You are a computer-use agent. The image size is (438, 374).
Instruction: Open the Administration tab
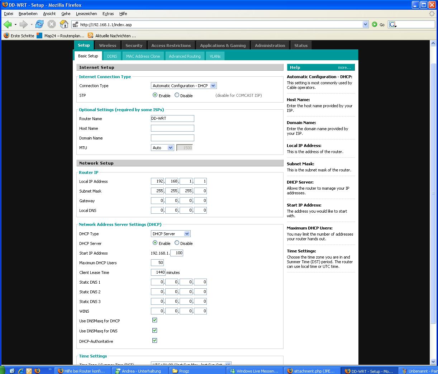click(270, 46)
